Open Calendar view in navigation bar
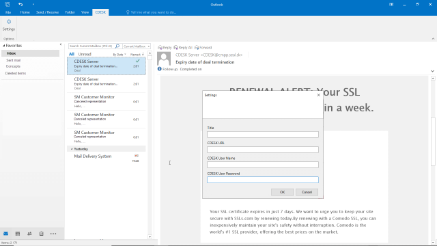The image size is (437, 246). point(18,234)
